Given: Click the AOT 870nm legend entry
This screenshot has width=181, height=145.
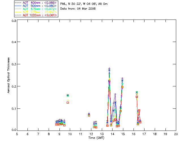Looking at the screenshot, I should pos(36,12).
